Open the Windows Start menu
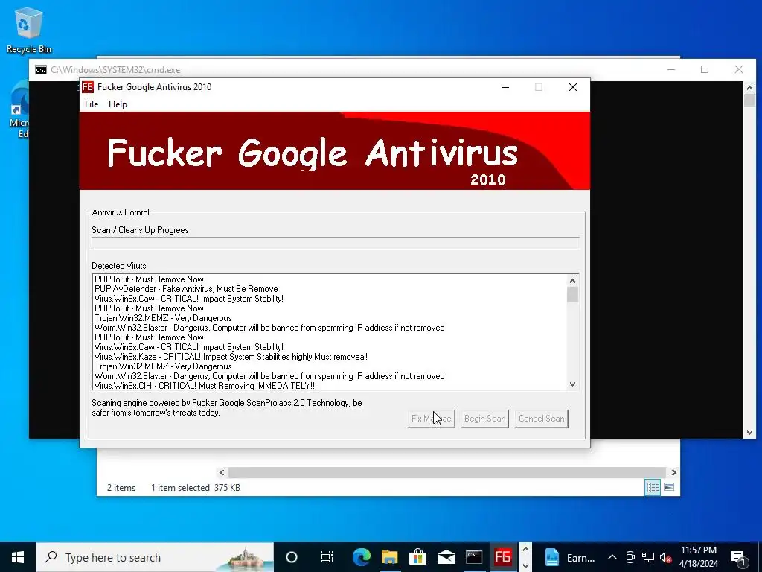This screenshot has width=762, height=572. 18,557
